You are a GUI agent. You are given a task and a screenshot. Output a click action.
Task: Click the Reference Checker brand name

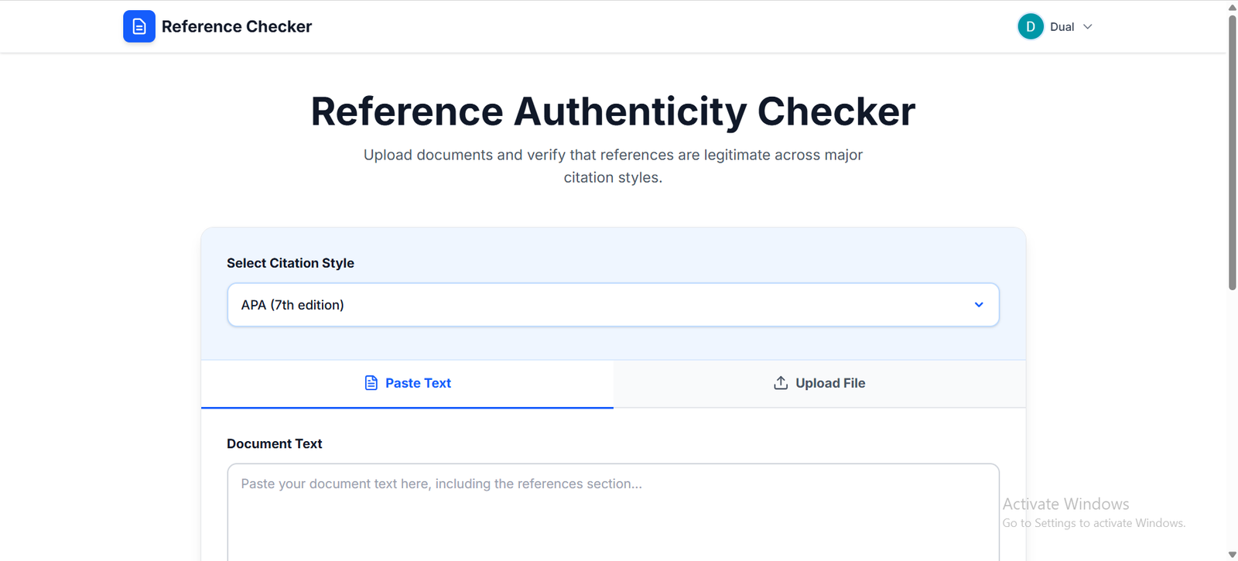236,26
